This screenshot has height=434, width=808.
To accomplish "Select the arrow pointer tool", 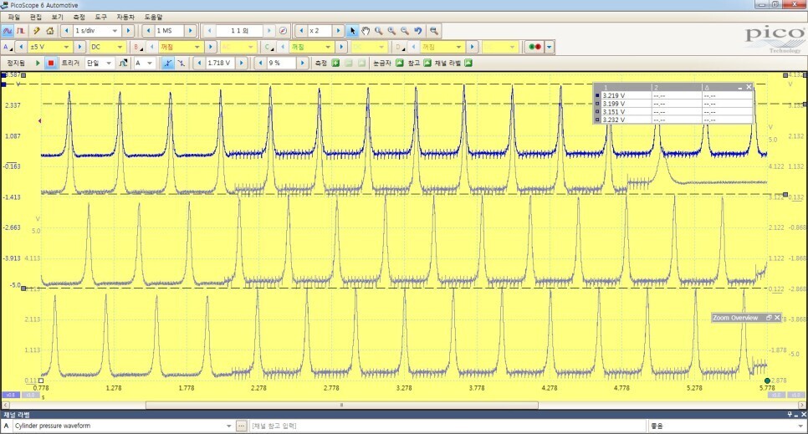I will (352, 31).
